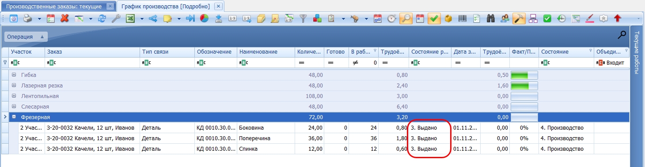Click the yellow box package icon
This screenshot has width=645, height=167.
(448, 18)
